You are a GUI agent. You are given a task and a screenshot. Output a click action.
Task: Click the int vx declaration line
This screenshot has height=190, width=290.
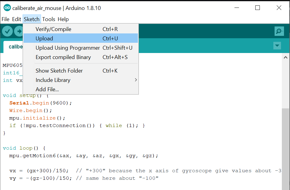click(13, 80)
